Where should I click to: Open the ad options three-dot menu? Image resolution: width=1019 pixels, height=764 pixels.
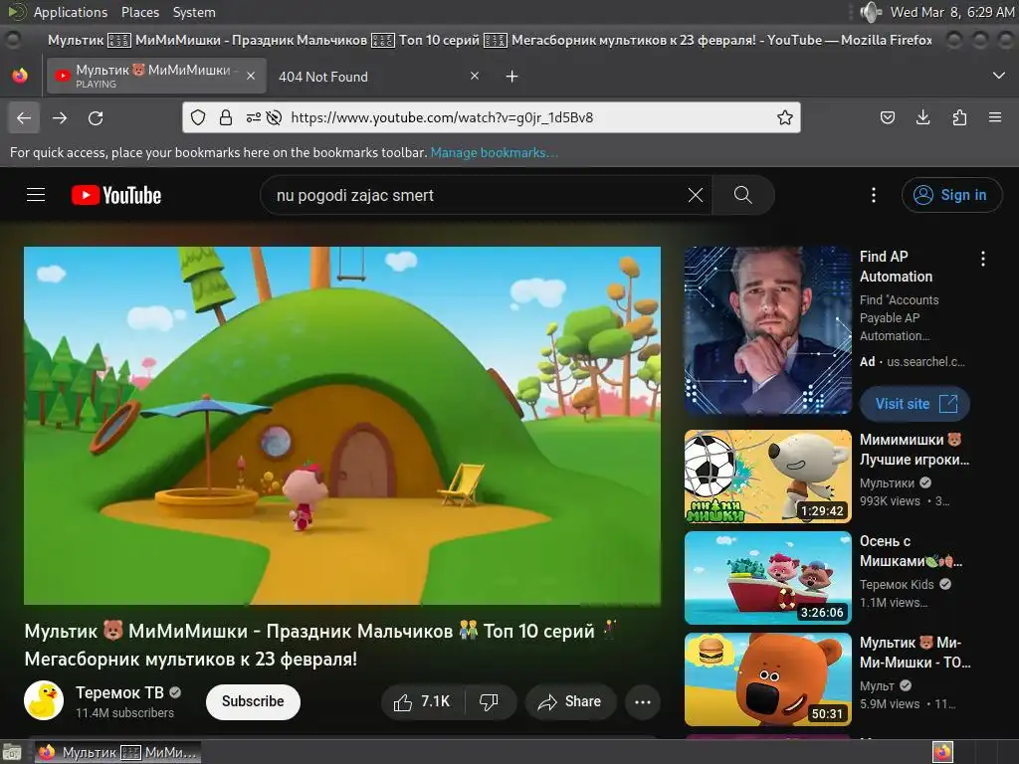982,259
